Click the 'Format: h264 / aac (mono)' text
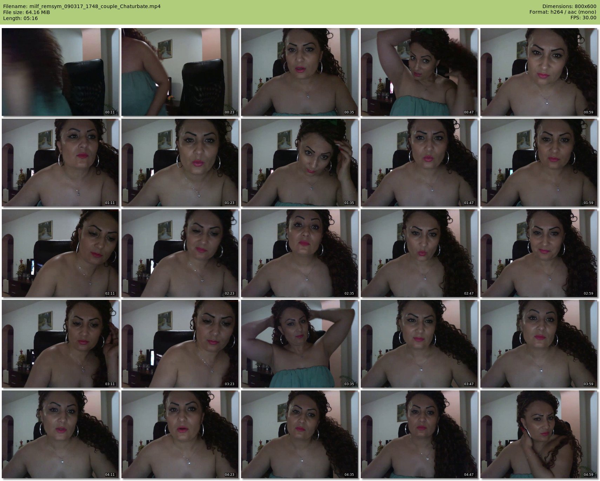The image size is (600, 481). [563, 12]
